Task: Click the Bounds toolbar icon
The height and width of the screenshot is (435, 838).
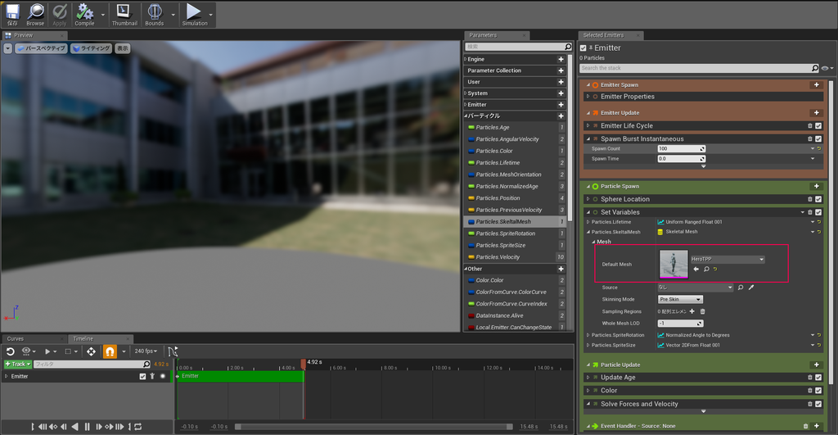Action: pos(155,11)
